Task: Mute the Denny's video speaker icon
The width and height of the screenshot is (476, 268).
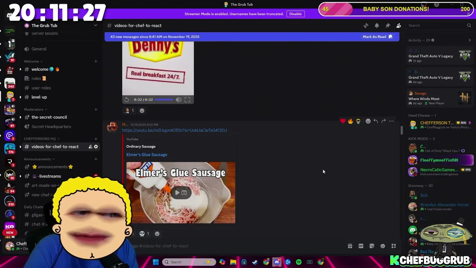Action: pos(178,100)
